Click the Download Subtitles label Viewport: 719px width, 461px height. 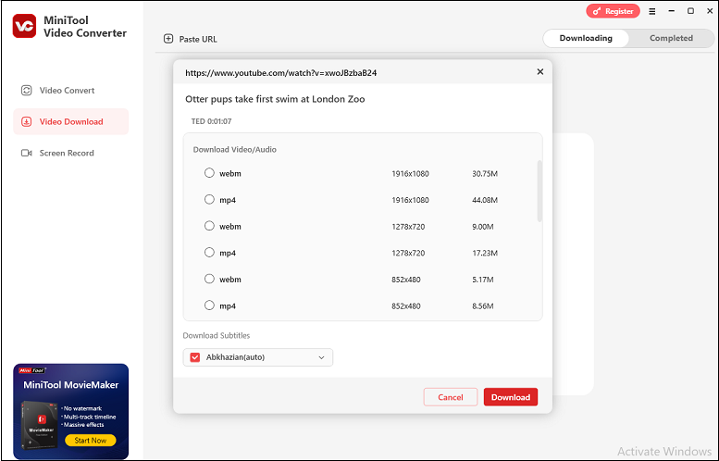point(217,336)
